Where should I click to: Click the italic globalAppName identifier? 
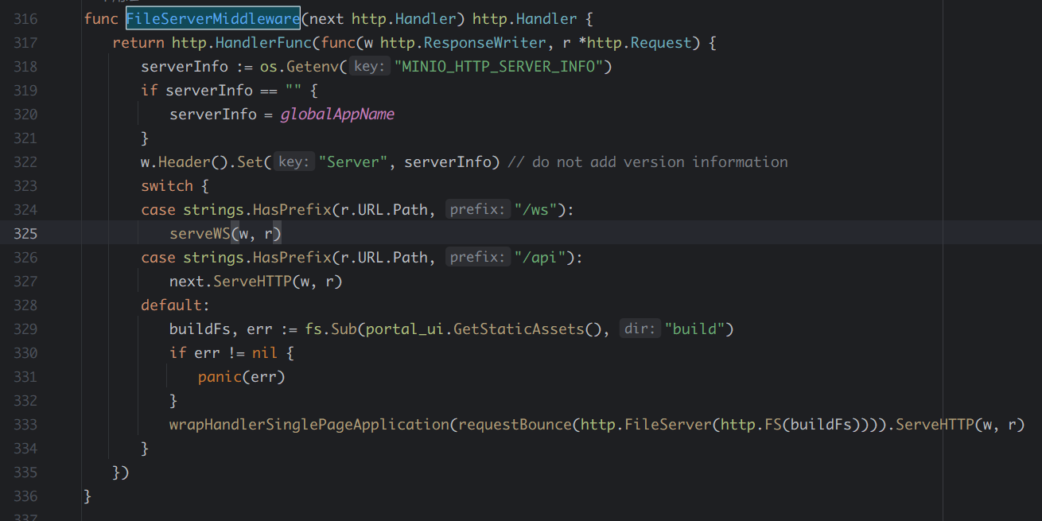(337, 114)
